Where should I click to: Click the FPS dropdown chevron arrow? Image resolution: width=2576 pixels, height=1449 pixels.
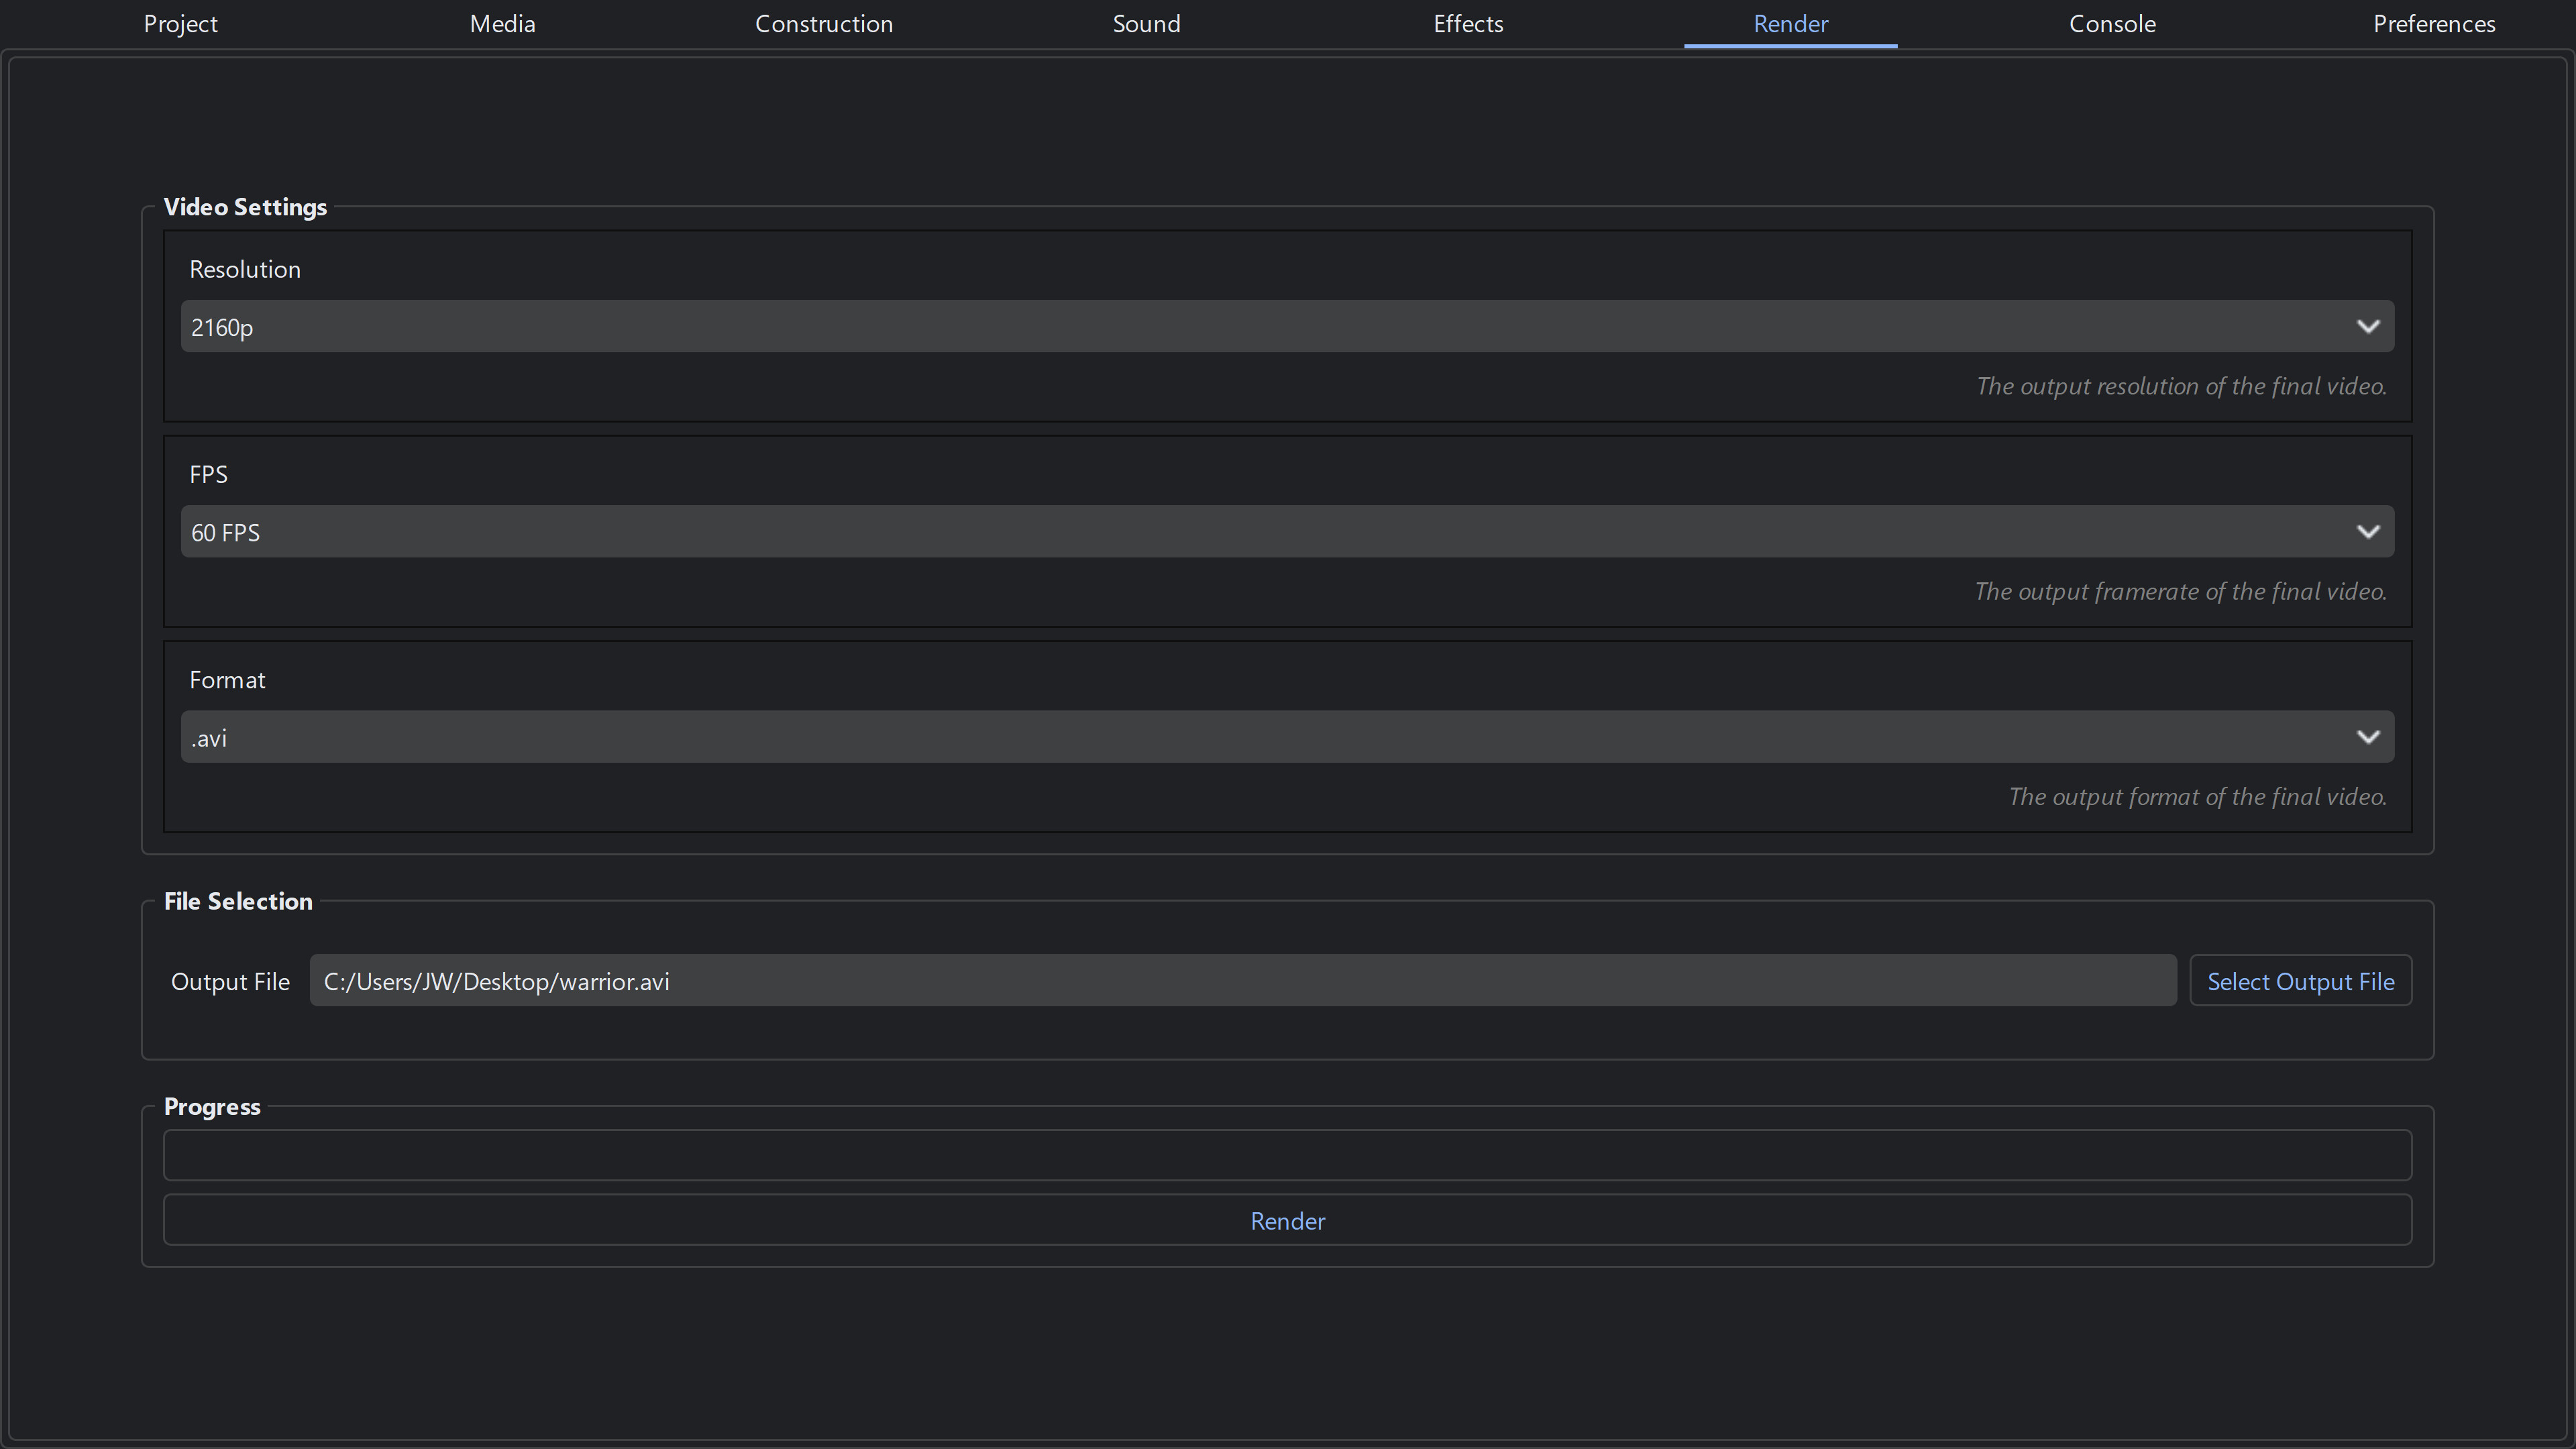tap(2367, 531)
